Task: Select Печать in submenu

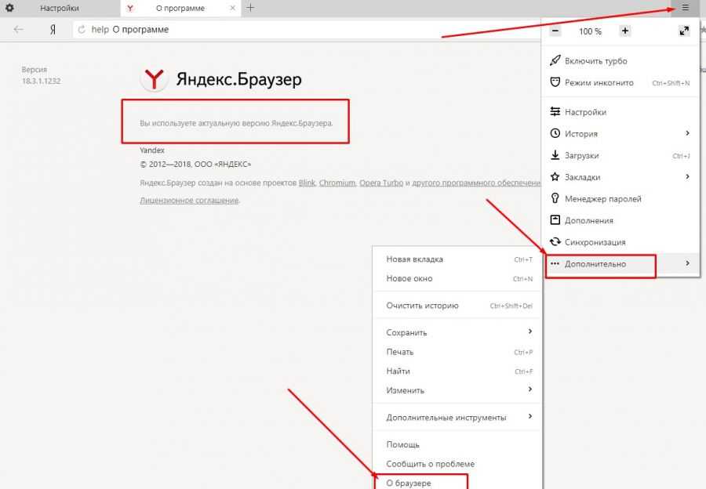Action: (x=458, y=352)
